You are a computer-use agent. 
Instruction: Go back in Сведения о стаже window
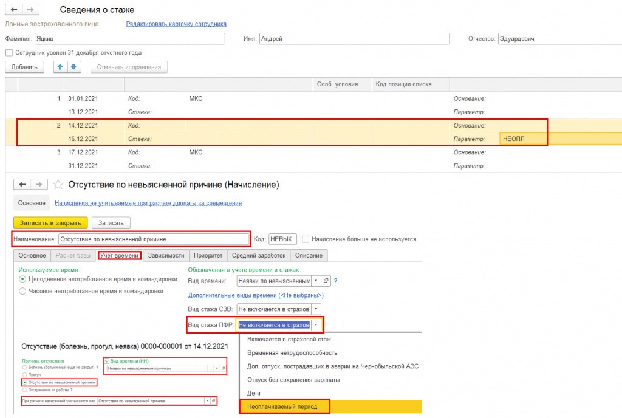(14, 9)
